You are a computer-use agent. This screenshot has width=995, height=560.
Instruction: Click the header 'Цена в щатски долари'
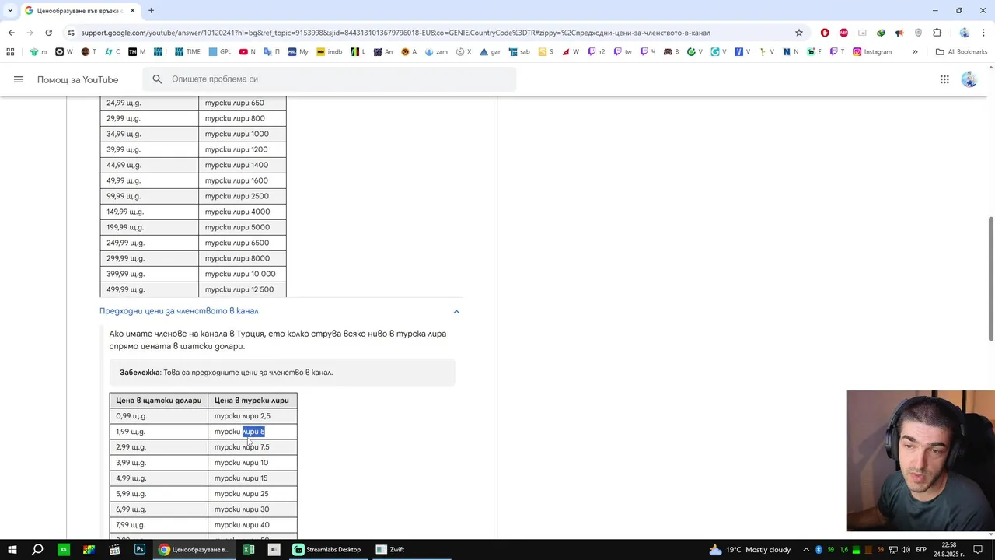pos(159,401)
